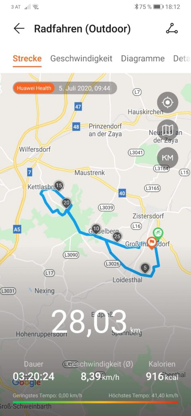Switch to the Geschwindigkeit tab

[81, 58]
